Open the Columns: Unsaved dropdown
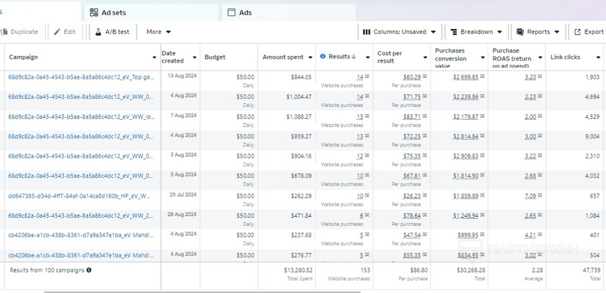 click(x=399, y=32)
